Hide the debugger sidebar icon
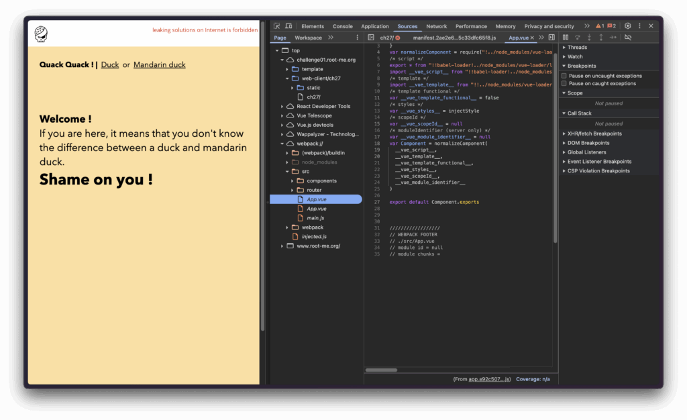This screenshot has width=687, height=420. pyautogui.click(x=551, y=38)
